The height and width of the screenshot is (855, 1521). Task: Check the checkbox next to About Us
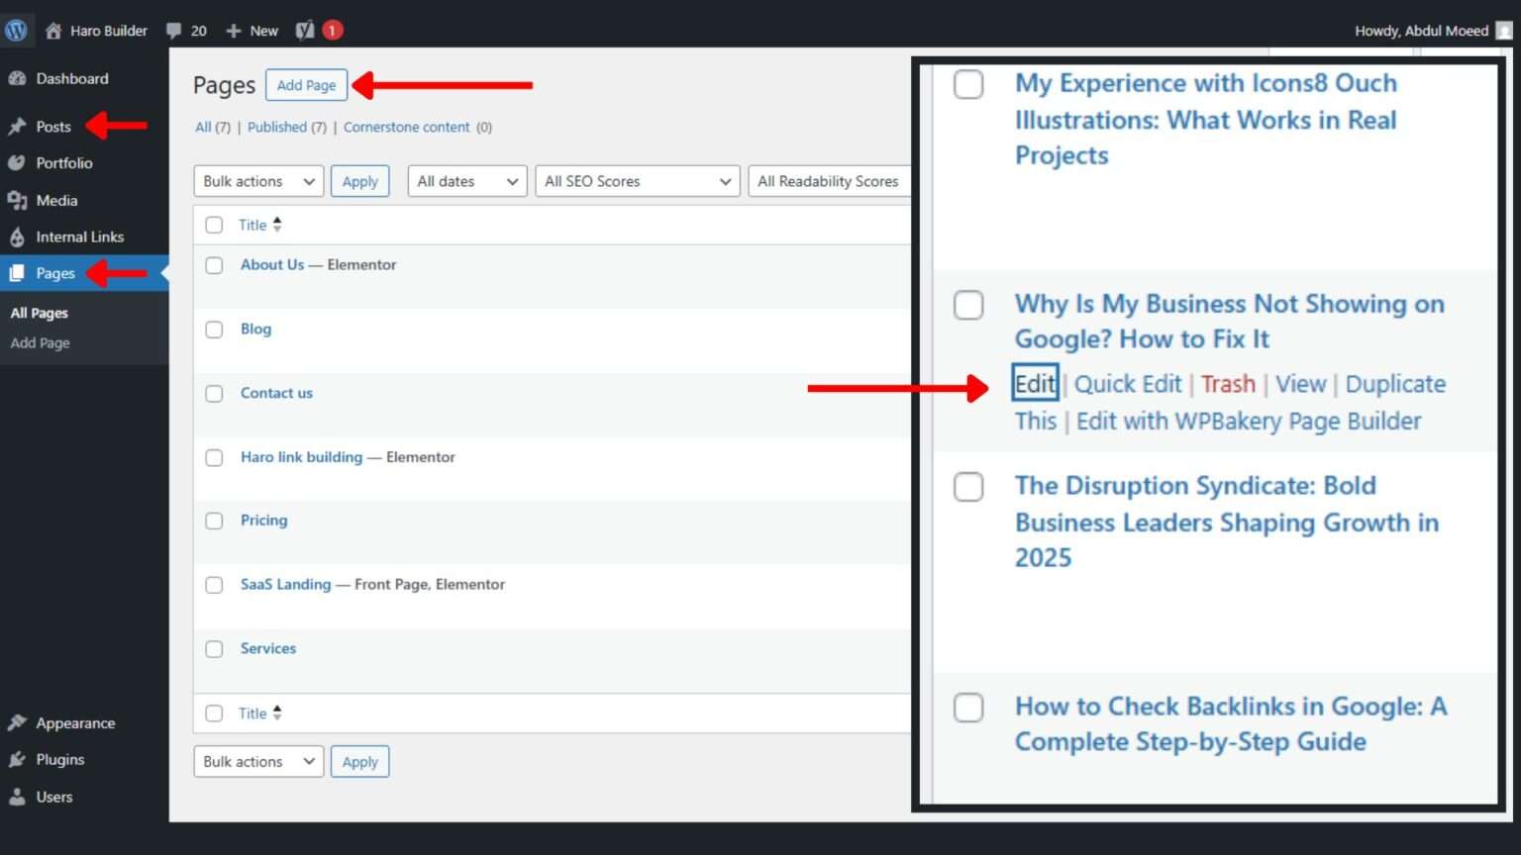pos(214,265)
